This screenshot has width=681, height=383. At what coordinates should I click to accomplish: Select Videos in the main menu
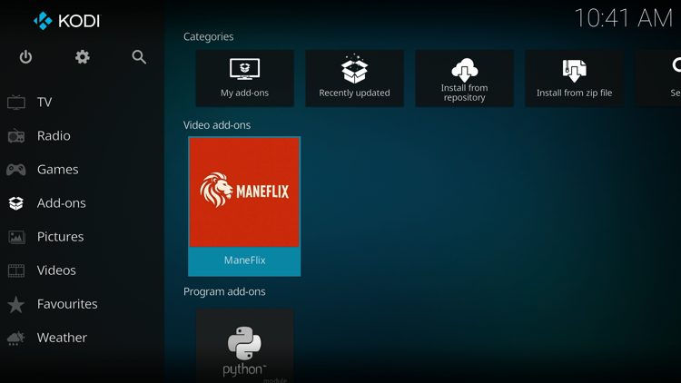(x=56, y=270)
